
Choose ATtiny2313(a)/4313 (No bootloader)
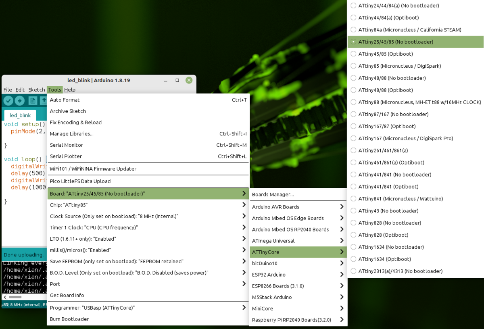click(415, 271)
